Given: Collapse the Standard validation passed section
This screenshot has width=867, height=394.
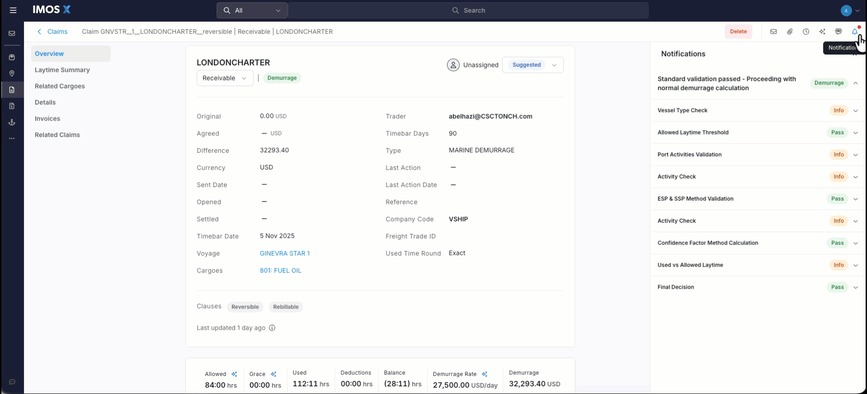Looking at the screenshot, I should tap(856, 83).
